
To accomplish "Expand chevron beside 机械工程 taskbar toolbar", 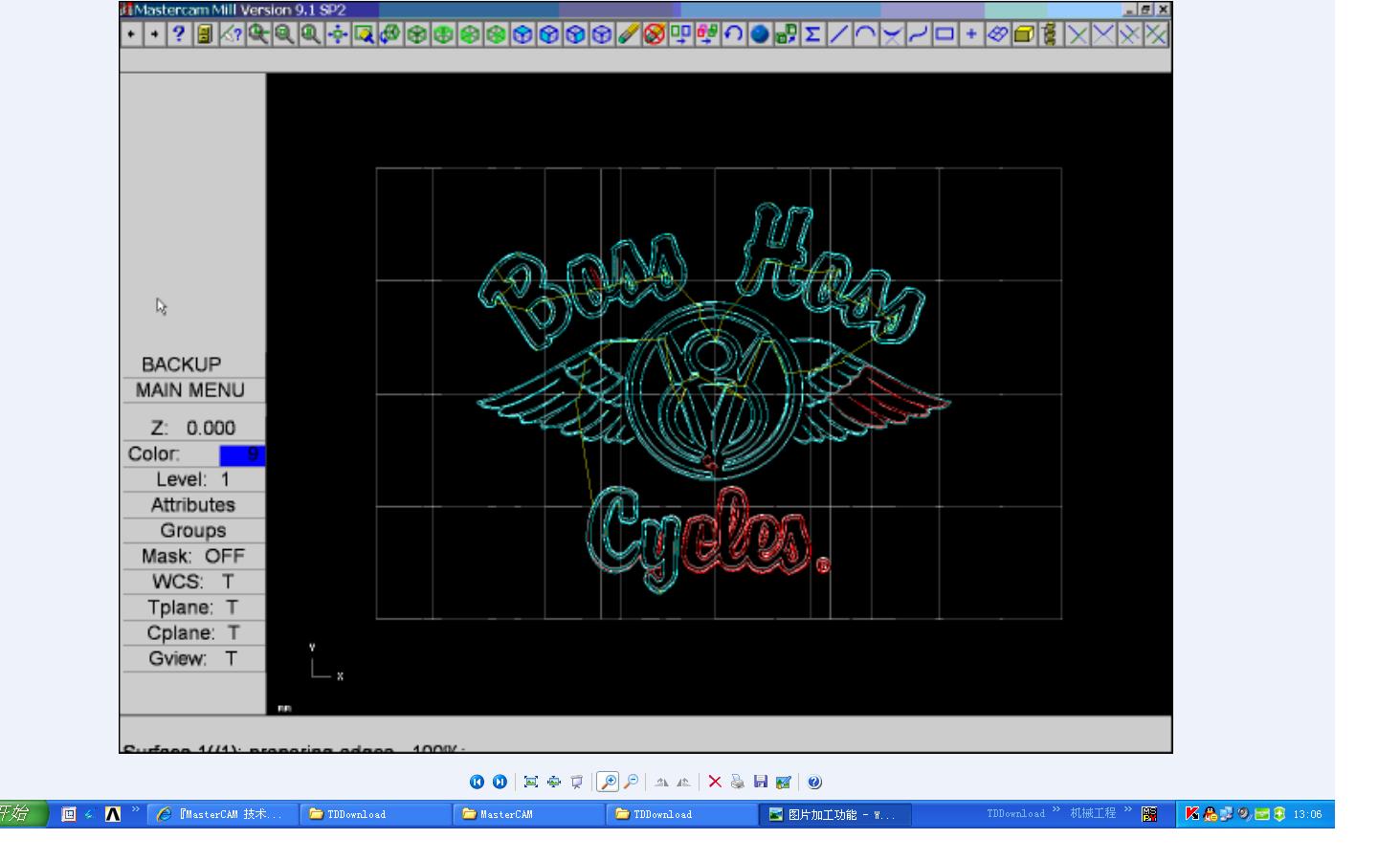I will [x=1128, y=810].
